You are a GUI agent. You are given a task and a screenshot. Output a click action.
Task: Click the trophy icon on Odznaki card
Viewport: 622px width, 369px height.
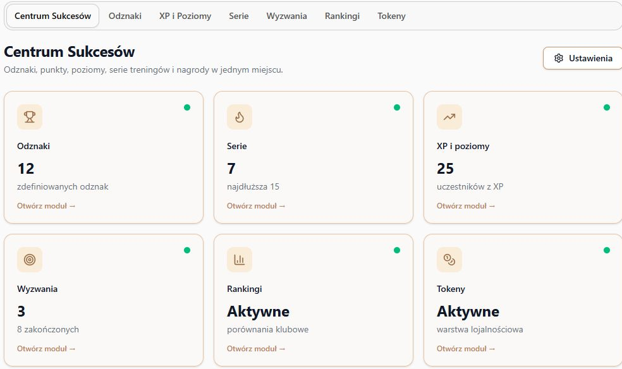[x=30, y=117]
